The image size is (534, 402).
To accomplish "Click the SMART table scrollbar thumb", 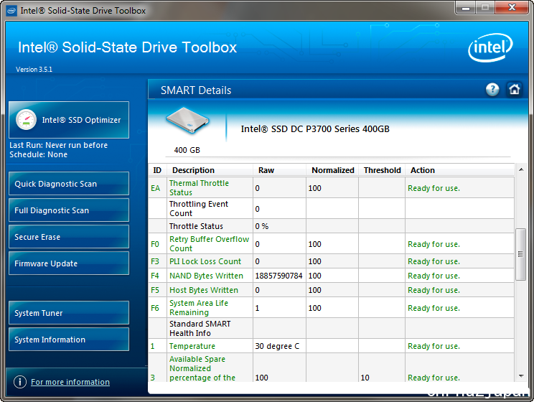I will [x=520, y=254].
